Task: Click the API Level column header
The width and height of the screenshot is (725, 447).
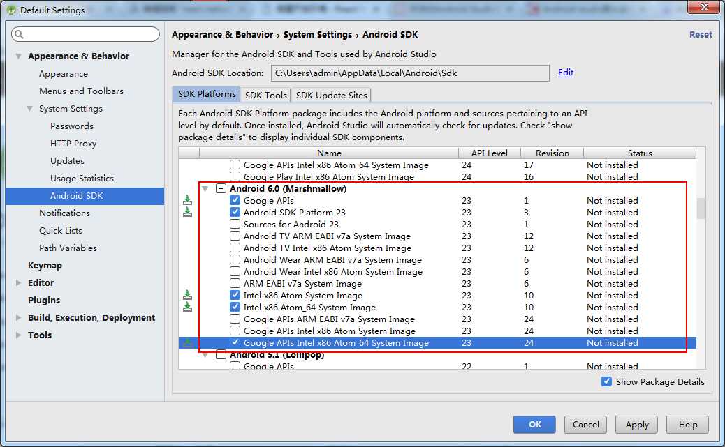Action: point(489,153)
